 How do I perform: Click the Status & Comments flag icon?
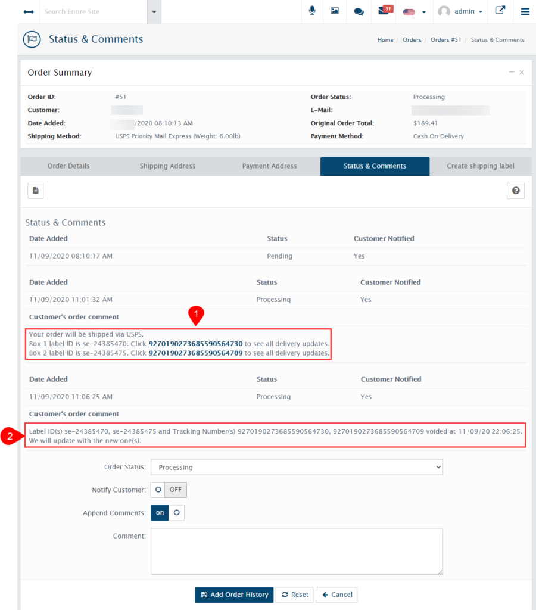point(32,39)
